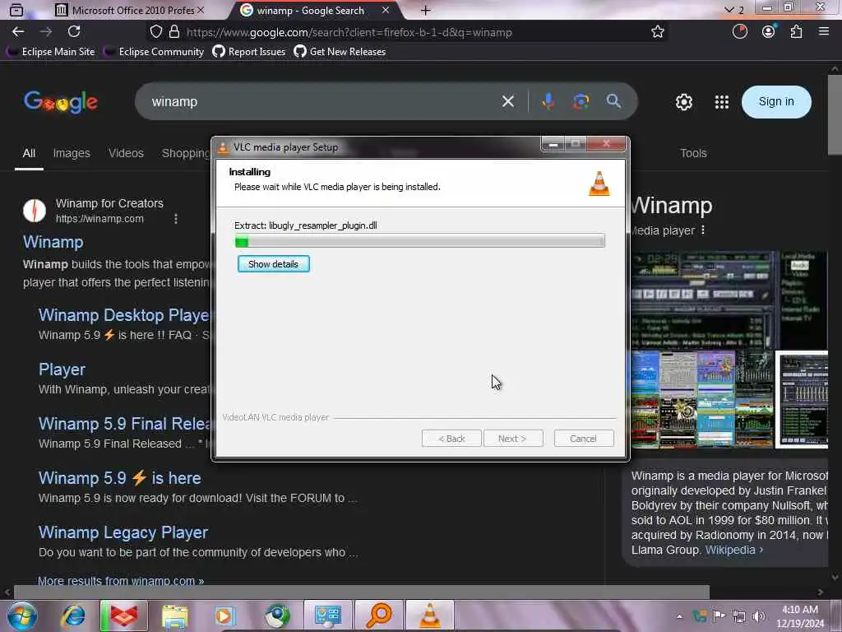
Task: Click into the Google search field
Action: (322, 101)
